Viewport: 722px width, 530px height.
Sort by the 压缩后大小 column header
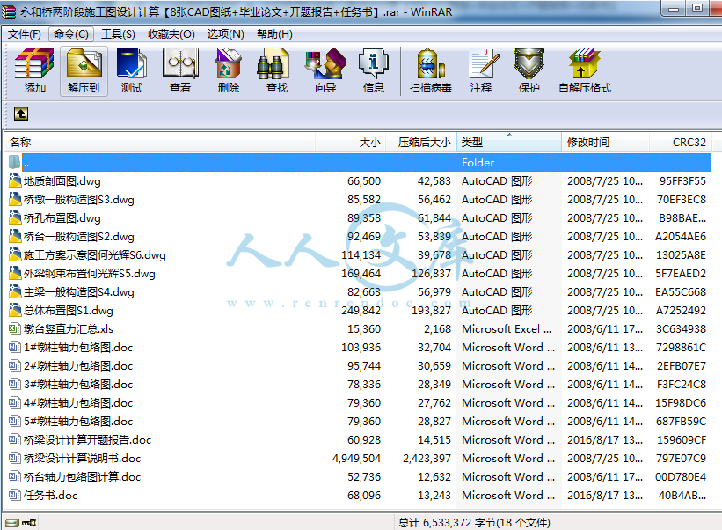421,142
